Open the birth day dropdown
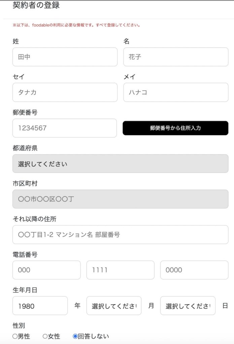This screenshot has height=344, width=234. [x=188, y=306]
